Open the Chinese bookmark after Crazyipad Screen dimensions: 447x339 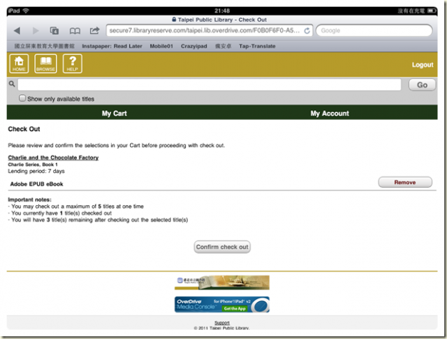(x=223, y=46)
